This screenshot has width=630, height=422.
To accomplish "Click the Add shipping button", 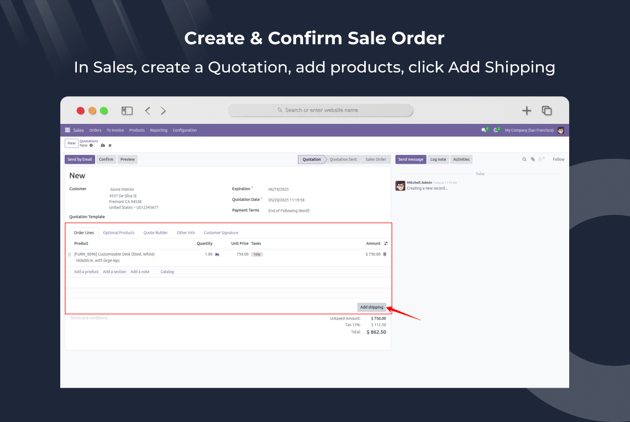I will pos(372,307).
